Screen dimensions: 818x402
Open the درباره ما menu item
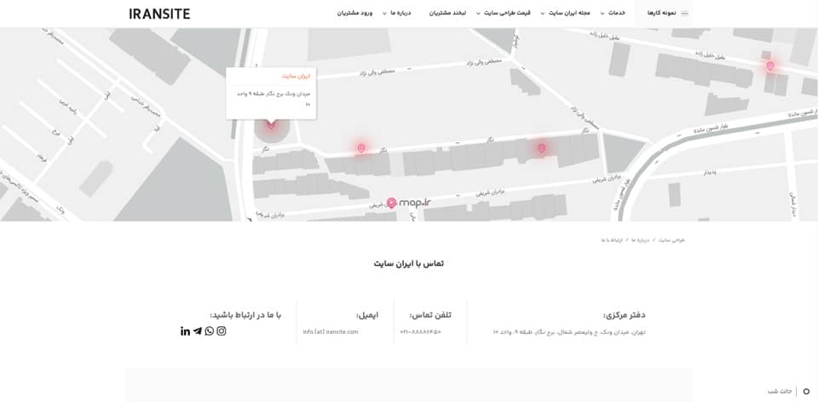[401, 14]
